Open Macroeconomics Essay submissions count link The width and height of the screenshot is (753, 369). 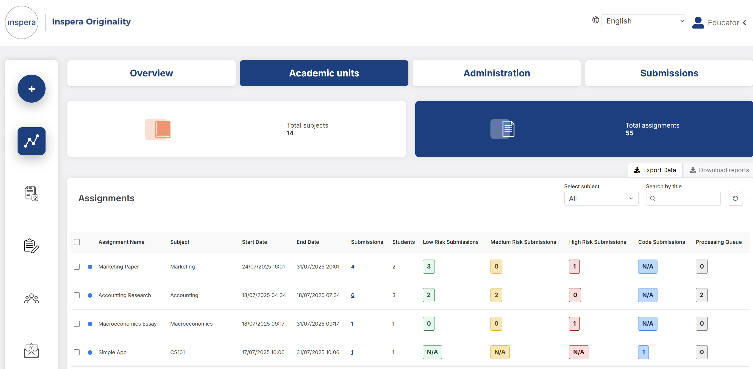(x=352, y=324)
